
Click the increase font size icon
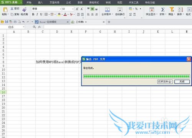click(x=77, y=9)
